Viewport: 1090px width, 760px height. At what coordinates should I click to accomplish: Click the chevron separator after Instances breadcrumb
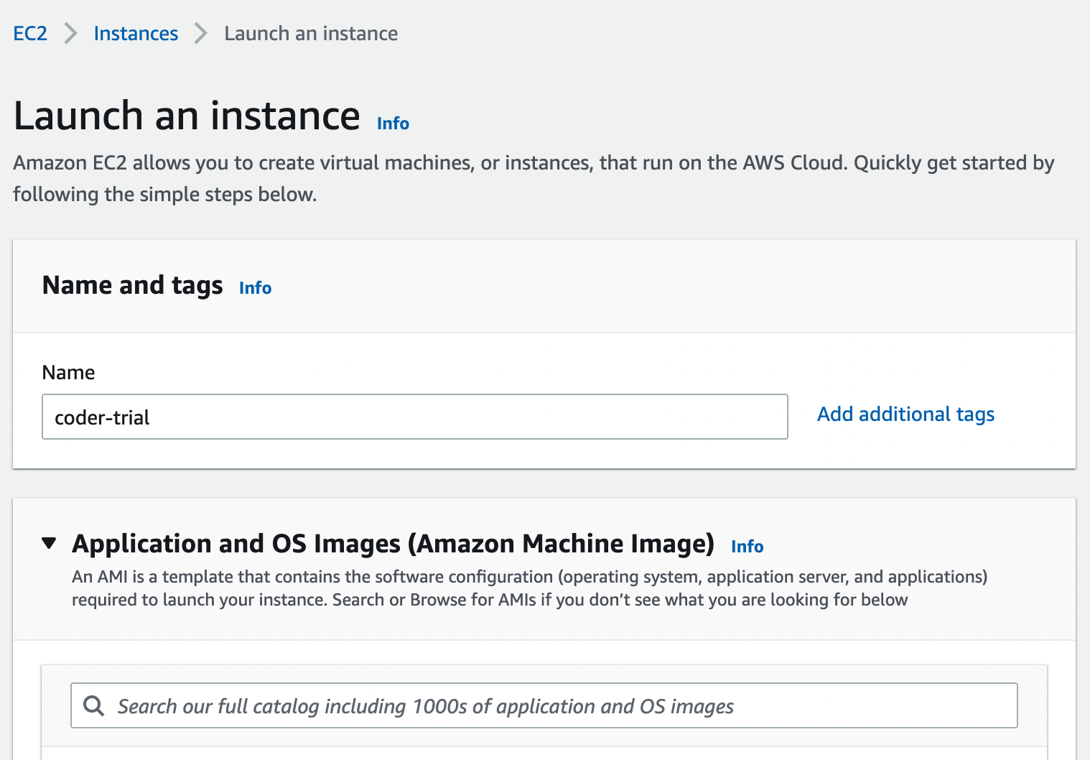pyautogui.click(x=201, y=34)
